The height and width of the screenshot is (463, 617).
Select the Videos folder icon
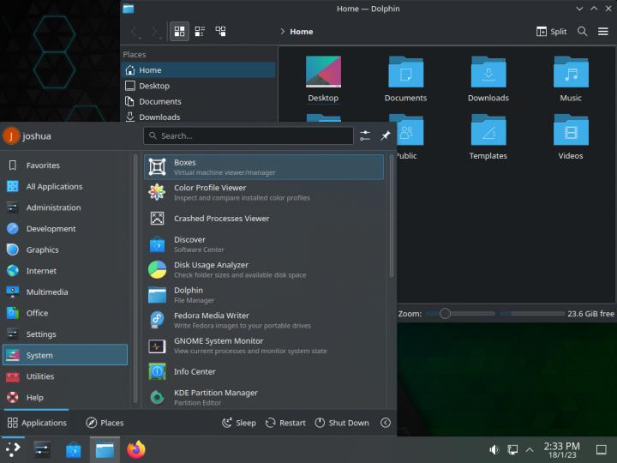[571, 130]
